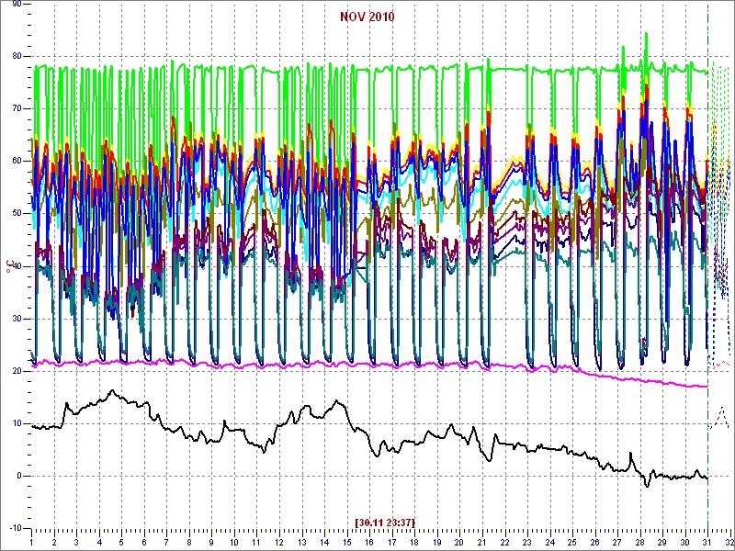
Task: Choose x-axis day label 20
Action: click(460, 542)
